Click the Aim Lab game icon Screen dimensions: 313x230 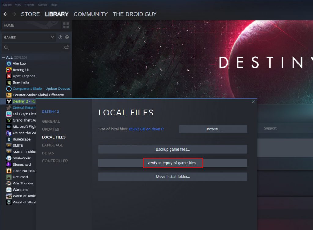pyautogui.click(x=9, y=64)
